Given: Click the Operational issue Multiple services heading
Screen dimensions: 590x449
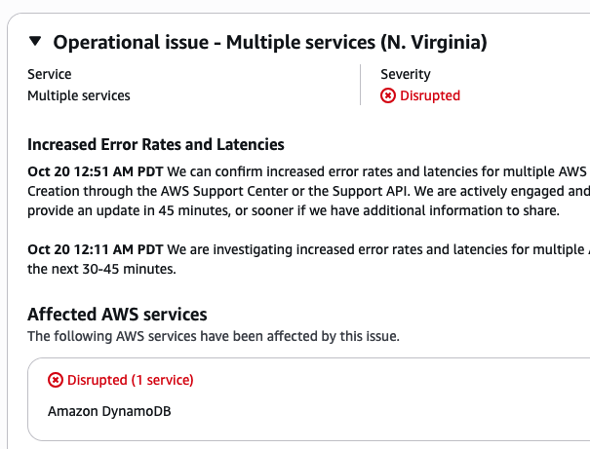Looking at the screenshot, I should click(x=270, y=42).
